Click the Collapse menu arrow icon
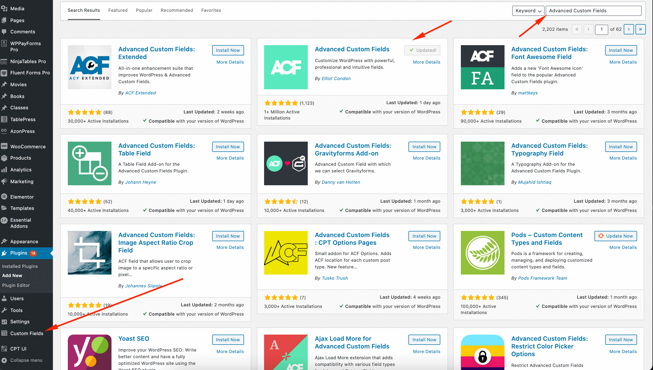The height and width of the screenshot is (370, 653). (4, 360)
